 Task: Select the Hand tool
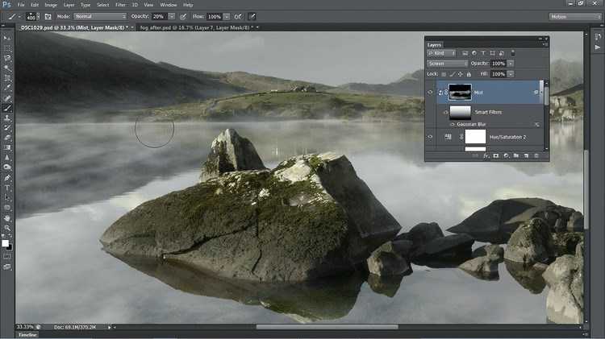tap(7, 217)
